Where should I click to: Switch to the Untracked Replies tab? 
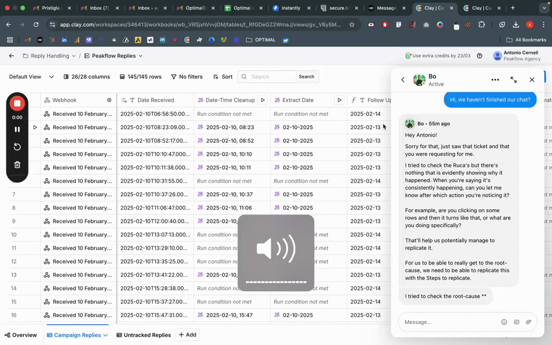tap(143, 335)
